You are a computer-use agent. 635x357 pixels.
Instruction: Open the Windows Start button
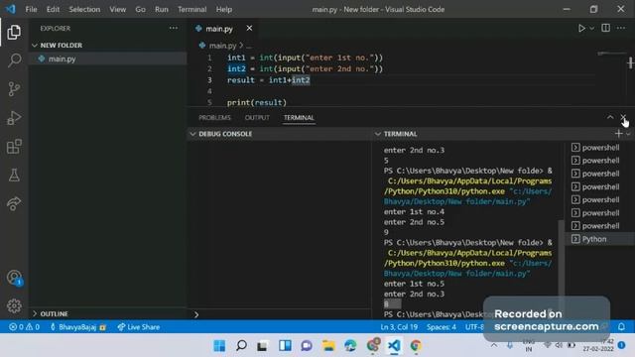pyautogui.click(x=219, y=346)
